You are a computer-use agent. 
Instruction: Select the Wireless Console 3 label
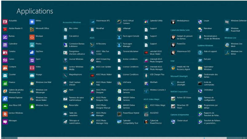[158, 90]
